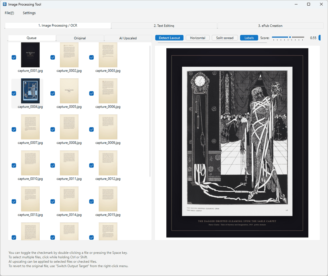Select the capture_0015.jpg thumbnail
This screenshot has width=328, height=276.
pyautogui.click(x=108, y=199)
